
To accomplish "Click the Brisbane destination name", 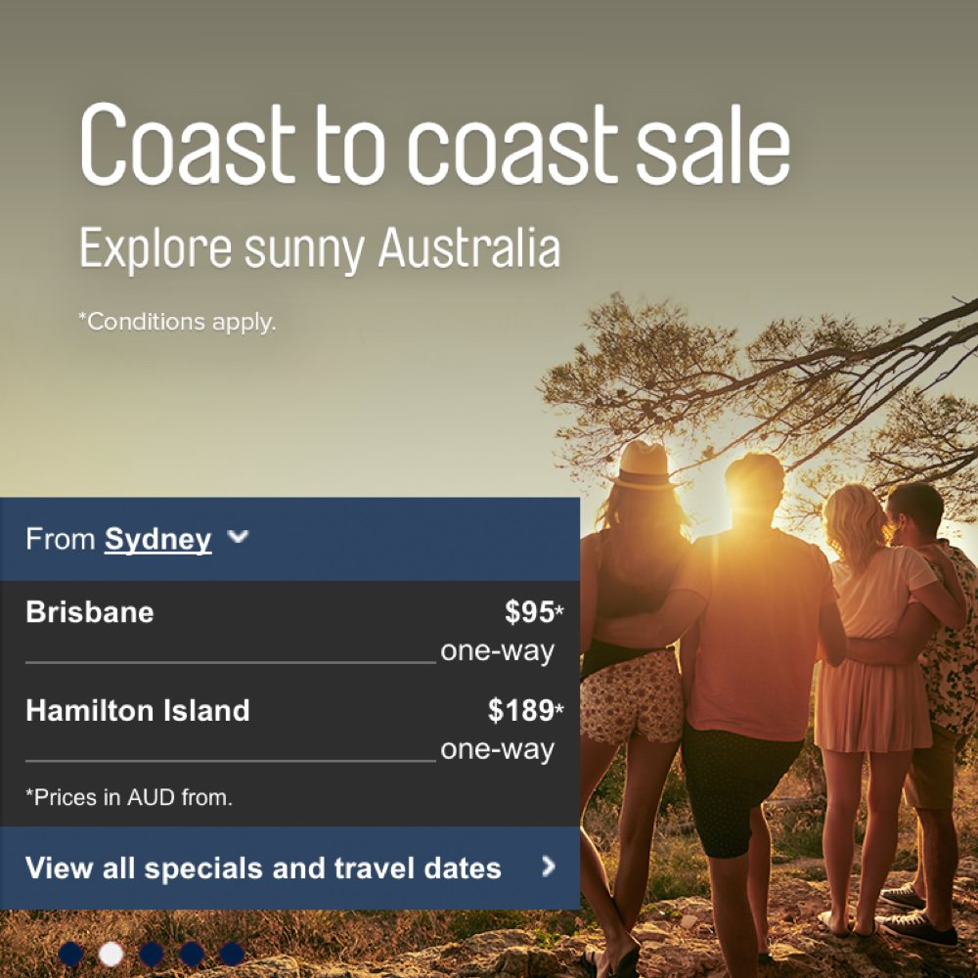I will click(90, 612).
